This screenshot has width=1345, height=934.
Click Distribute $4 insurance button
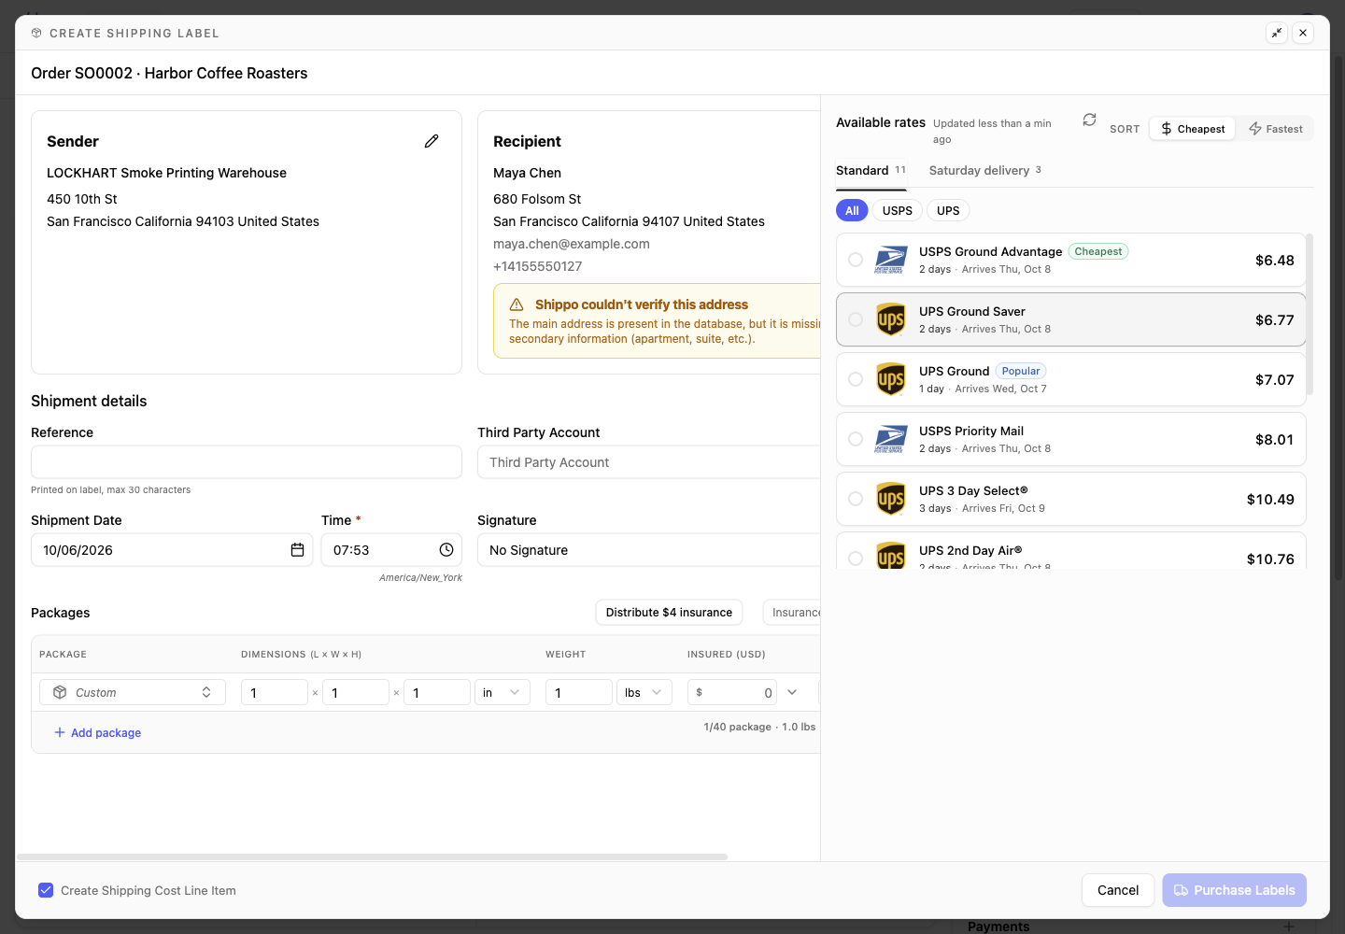pyautogui.click(x=669, y=613)
